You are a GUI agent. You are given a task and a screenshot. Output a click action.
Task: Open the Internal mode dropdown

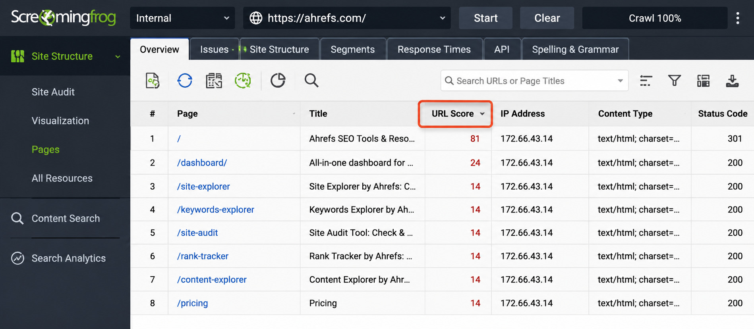(x=182, y=18)
